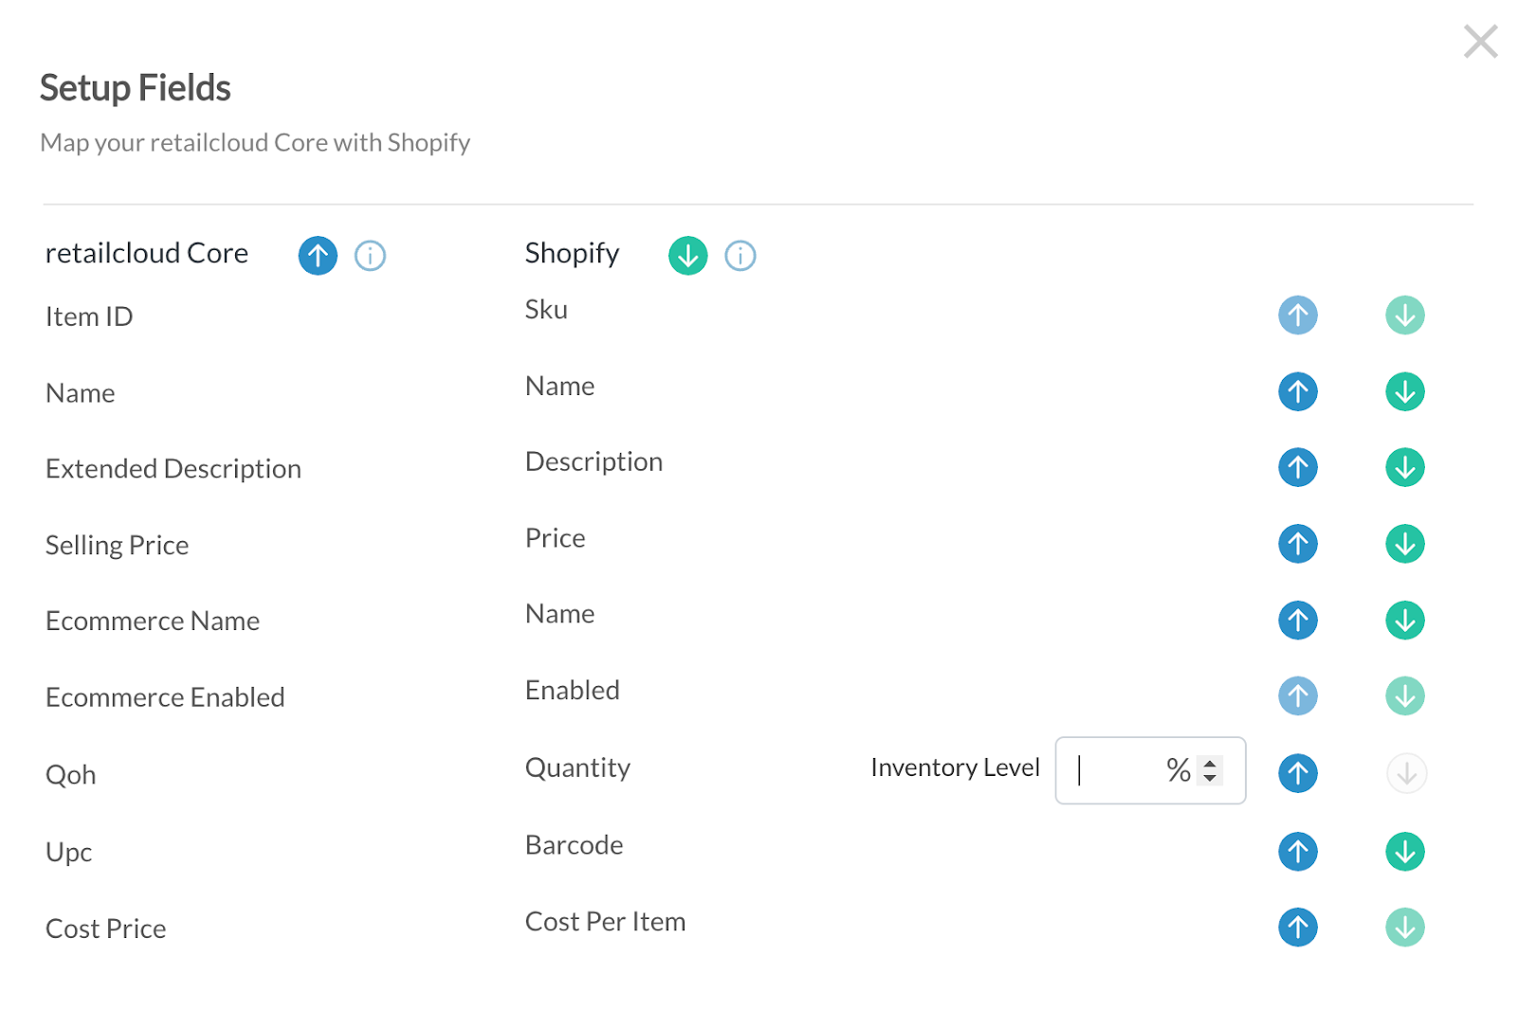Toggle download arrow for Sku row

coord(1404,316)
